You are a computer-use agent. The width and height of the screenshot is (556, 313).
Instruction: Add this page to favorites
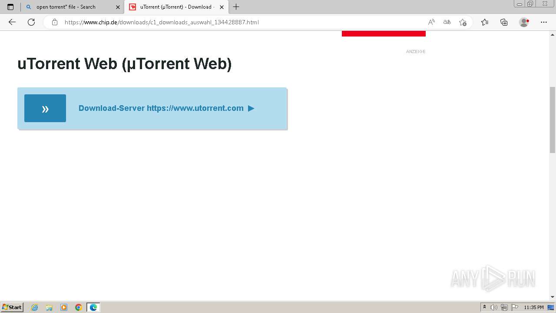click(x=463, y=22)
